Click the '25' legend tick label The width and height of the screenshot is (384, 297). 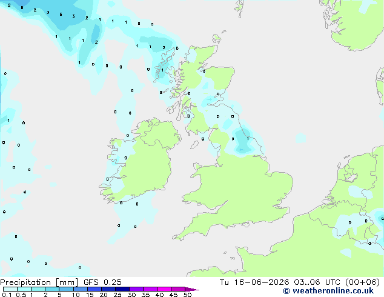point(118,295)
